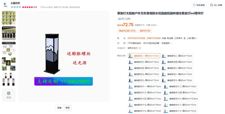Screen dimensions: 225x114
Task: Click the 淘金币已抵1.65元 coupon tag
Action: [x=127, y=31]
